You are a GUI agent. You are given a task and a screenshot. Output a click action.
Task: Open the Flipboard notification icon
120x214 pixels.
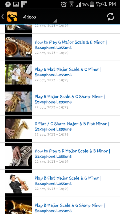click(x=24, y=4)
